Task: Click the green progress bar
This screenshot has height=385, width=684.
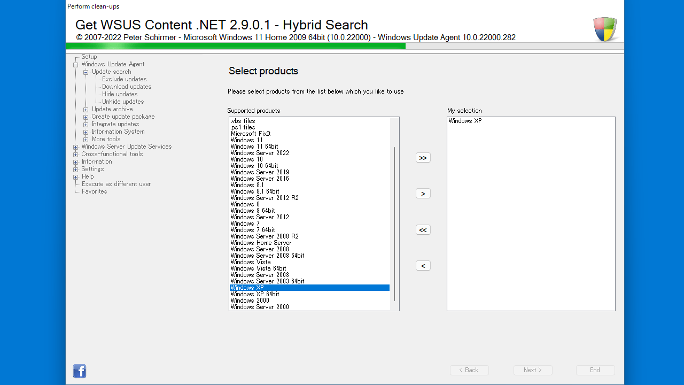Action: (236, 46)
